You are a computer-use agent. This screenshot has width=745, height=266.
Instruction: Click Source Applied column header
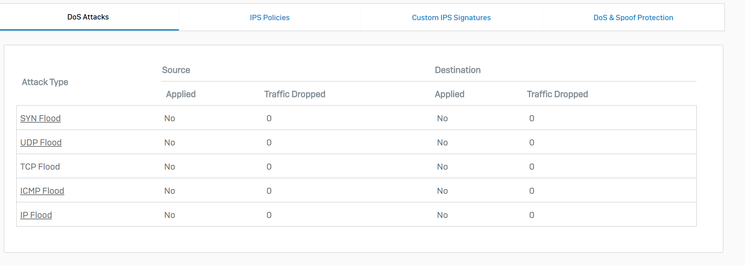tap(181, 94)
